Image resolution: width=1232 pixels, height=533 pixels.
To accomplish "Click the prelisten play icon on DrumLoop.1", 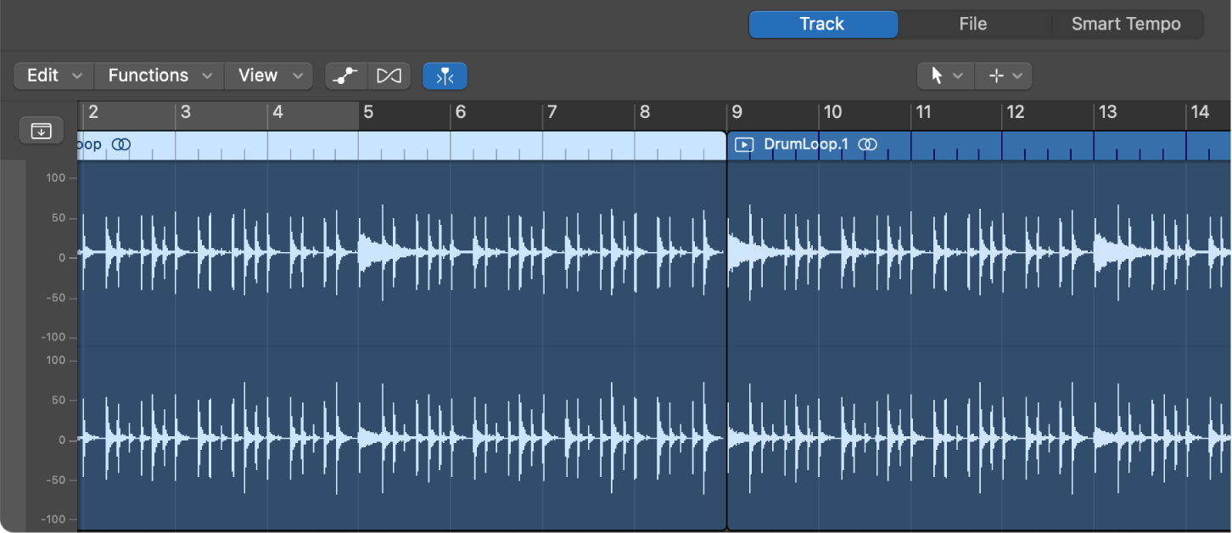I will click(x=744, y=144).
